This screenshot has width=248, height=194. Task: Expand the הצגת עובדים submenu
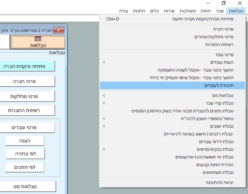point(173,62)
